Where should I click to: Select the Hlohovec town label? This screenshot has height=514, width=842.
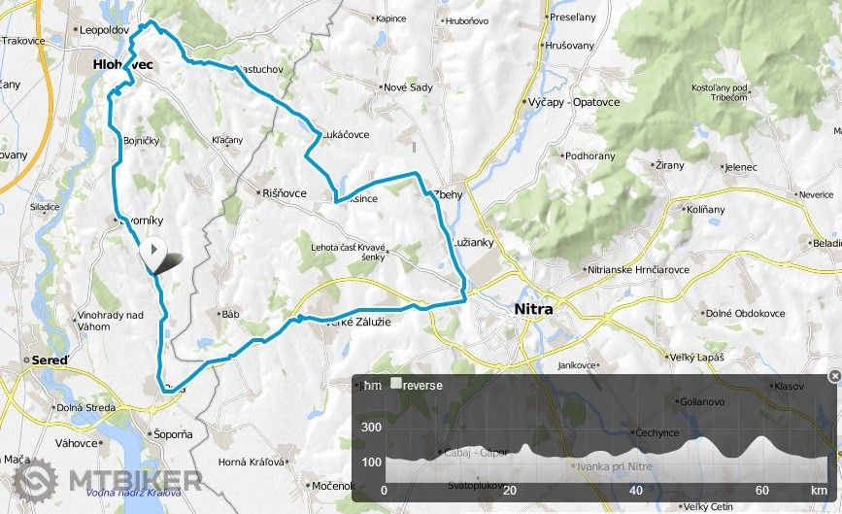point(123,65)
